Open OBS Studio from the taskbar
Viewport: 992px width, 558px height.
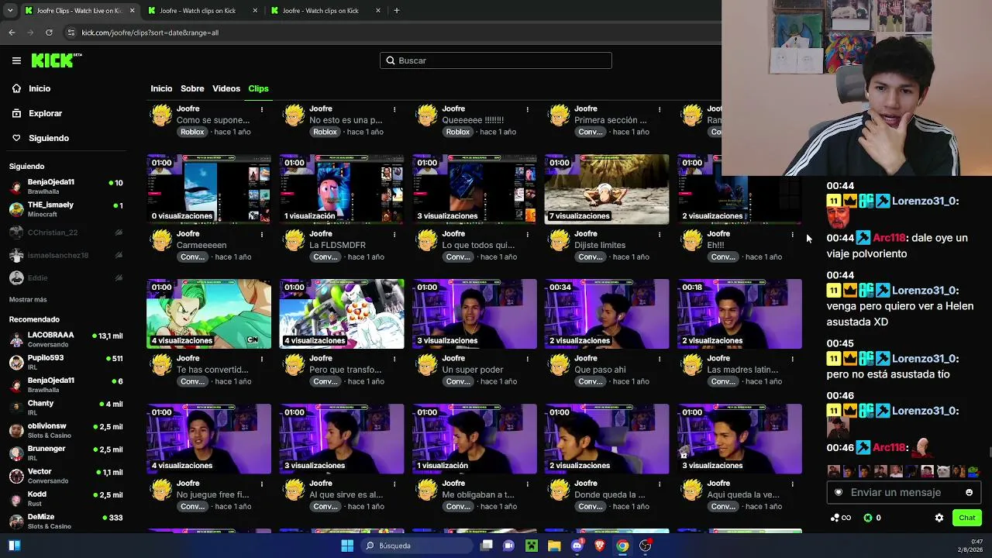pyautogui.click(x=645, y=546)
